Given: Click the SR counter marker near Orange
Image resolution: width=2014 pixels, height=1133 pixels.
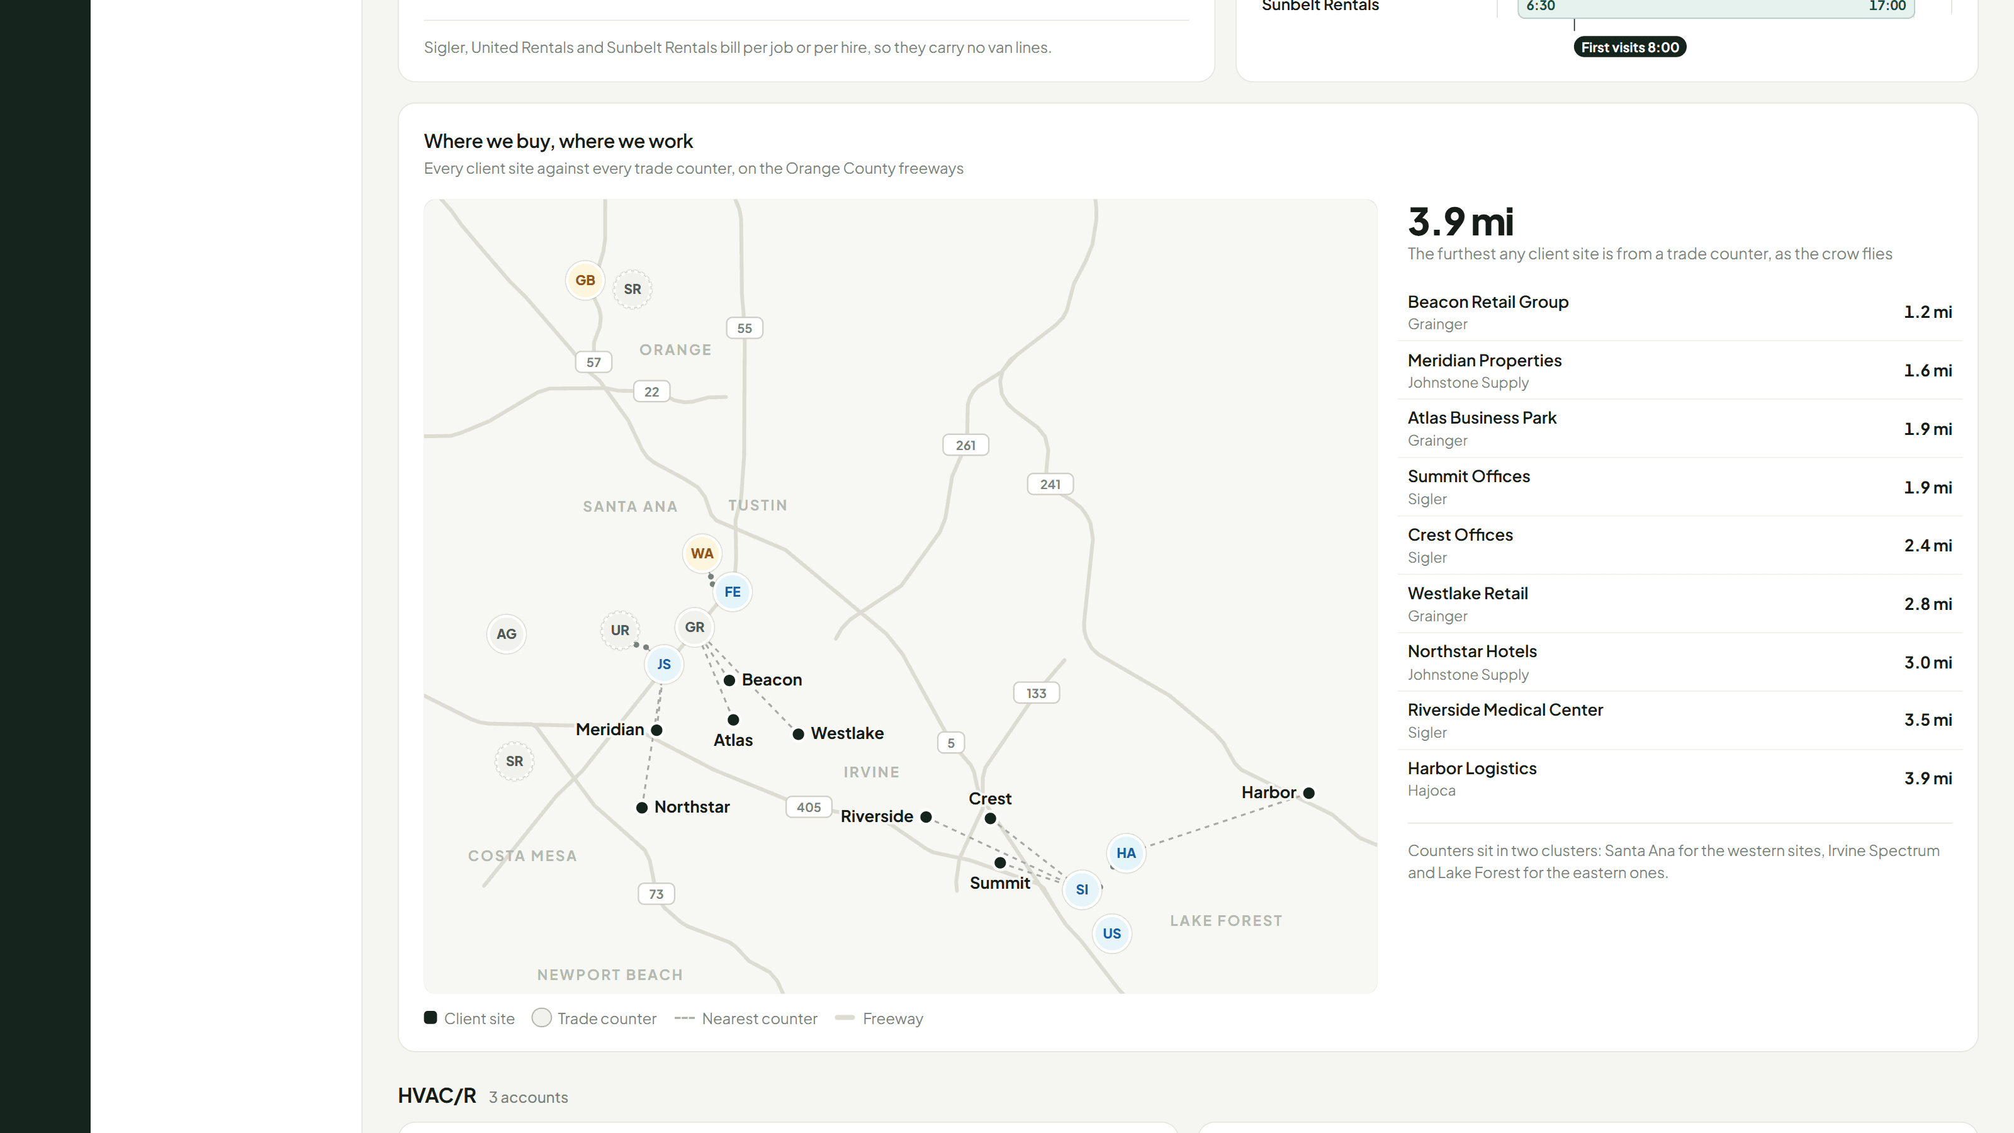Looking at the screenshot, I should tap(633, 290).
